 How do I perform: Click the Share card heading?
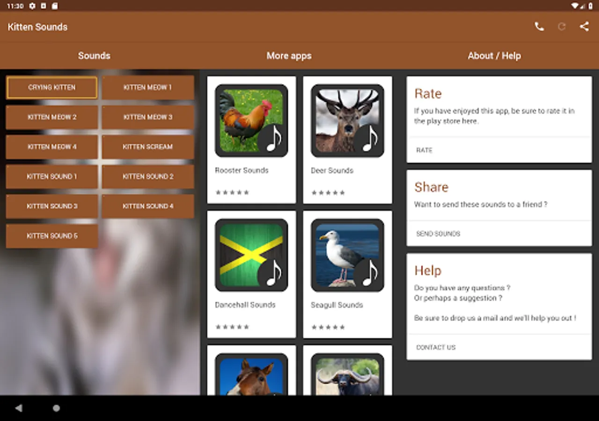[431, 187]
